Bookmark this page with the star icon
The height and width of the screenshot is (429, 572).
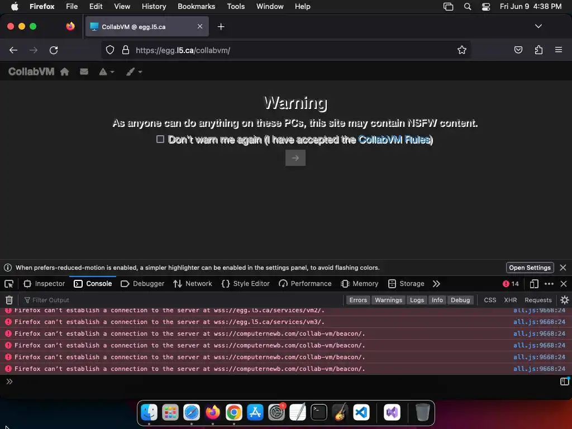click(462, 50)
